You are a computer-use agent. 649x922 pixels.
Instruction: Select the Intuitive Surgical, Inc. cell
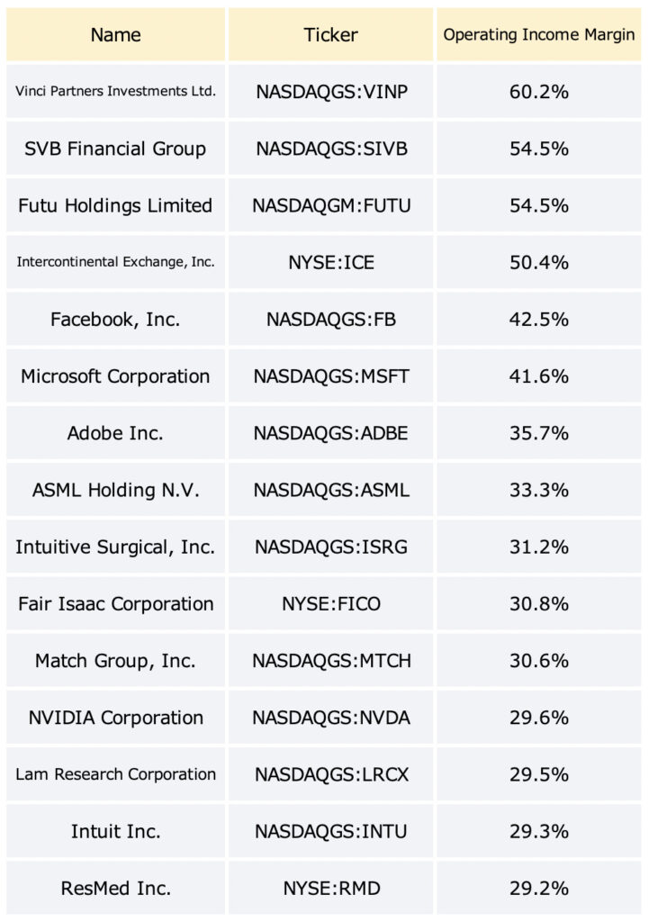[x=116, y=547]
